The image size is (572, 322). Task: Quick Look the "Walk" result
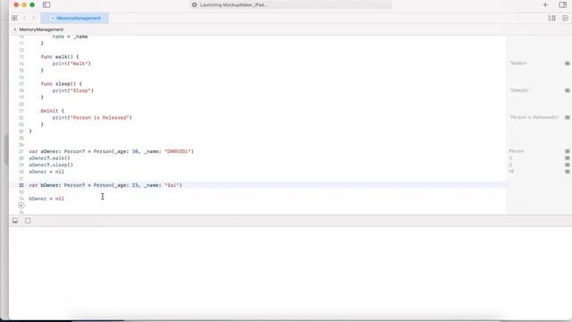(568, 64)
